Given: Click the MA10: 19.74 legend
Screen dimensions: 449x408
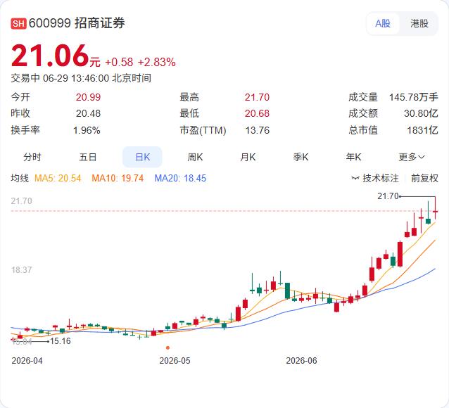Looking at the screenshot, I should point(118,179).
